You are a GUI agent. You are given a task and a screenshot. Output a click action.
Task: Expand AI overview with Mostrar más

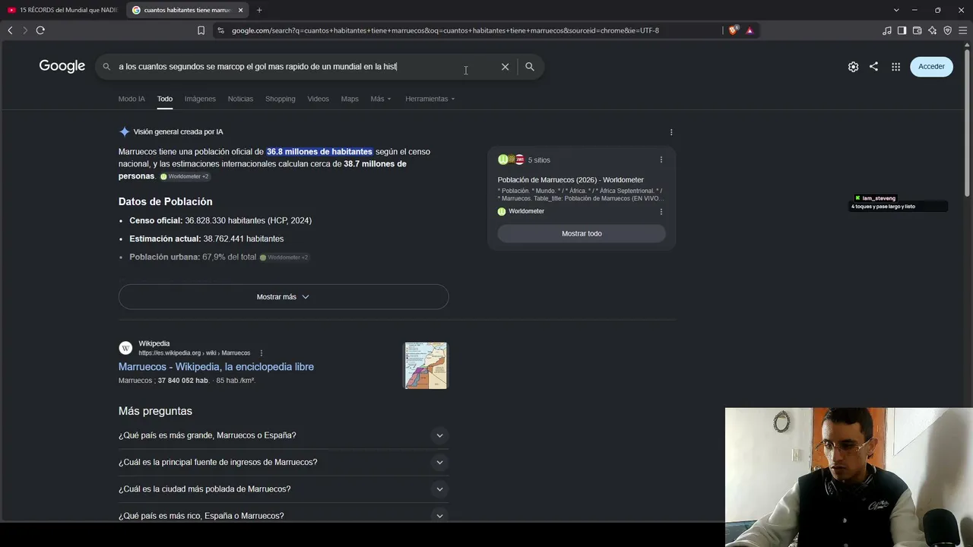284,297
